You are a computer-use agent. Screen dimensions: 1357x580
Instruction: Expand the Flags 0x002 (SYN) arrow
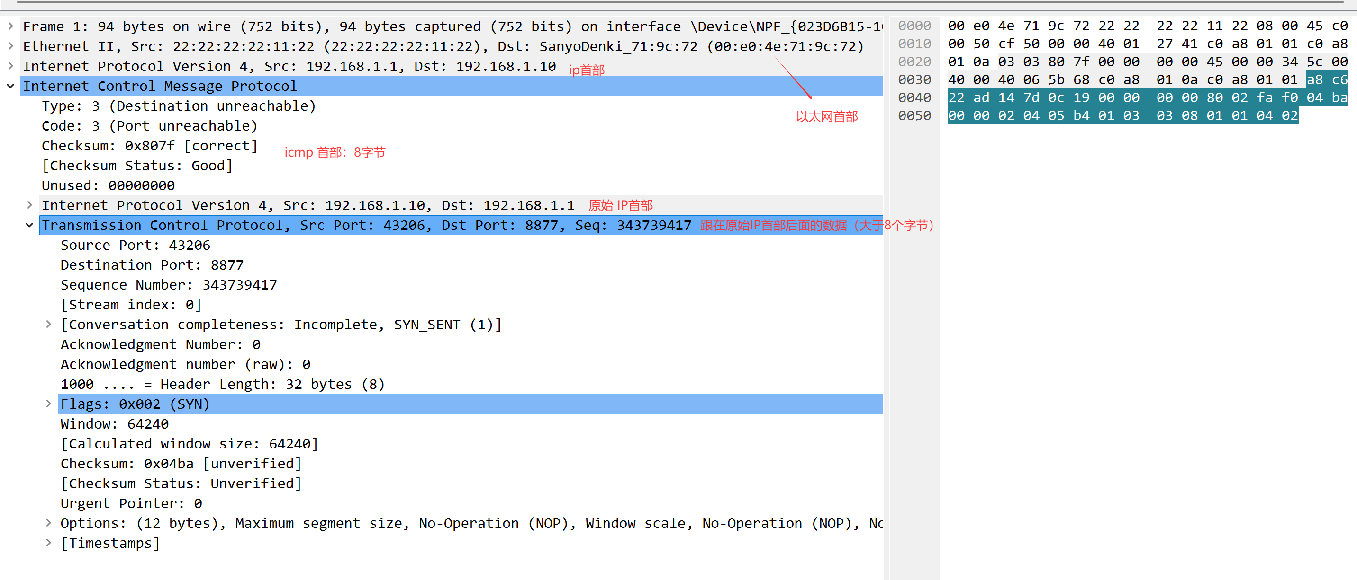pyautogui.click(x=48, y=404)
